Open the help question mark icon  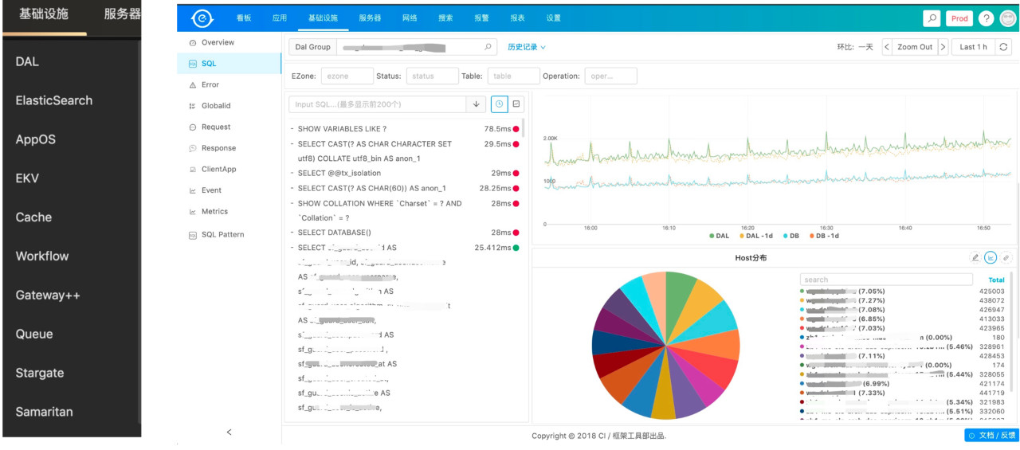(986, 18)
